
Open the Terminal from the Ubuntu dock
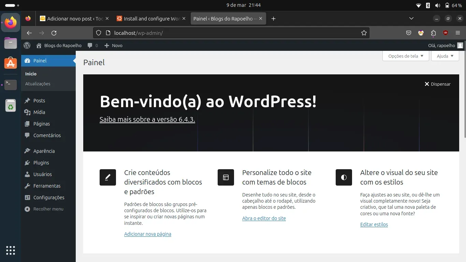11,84
